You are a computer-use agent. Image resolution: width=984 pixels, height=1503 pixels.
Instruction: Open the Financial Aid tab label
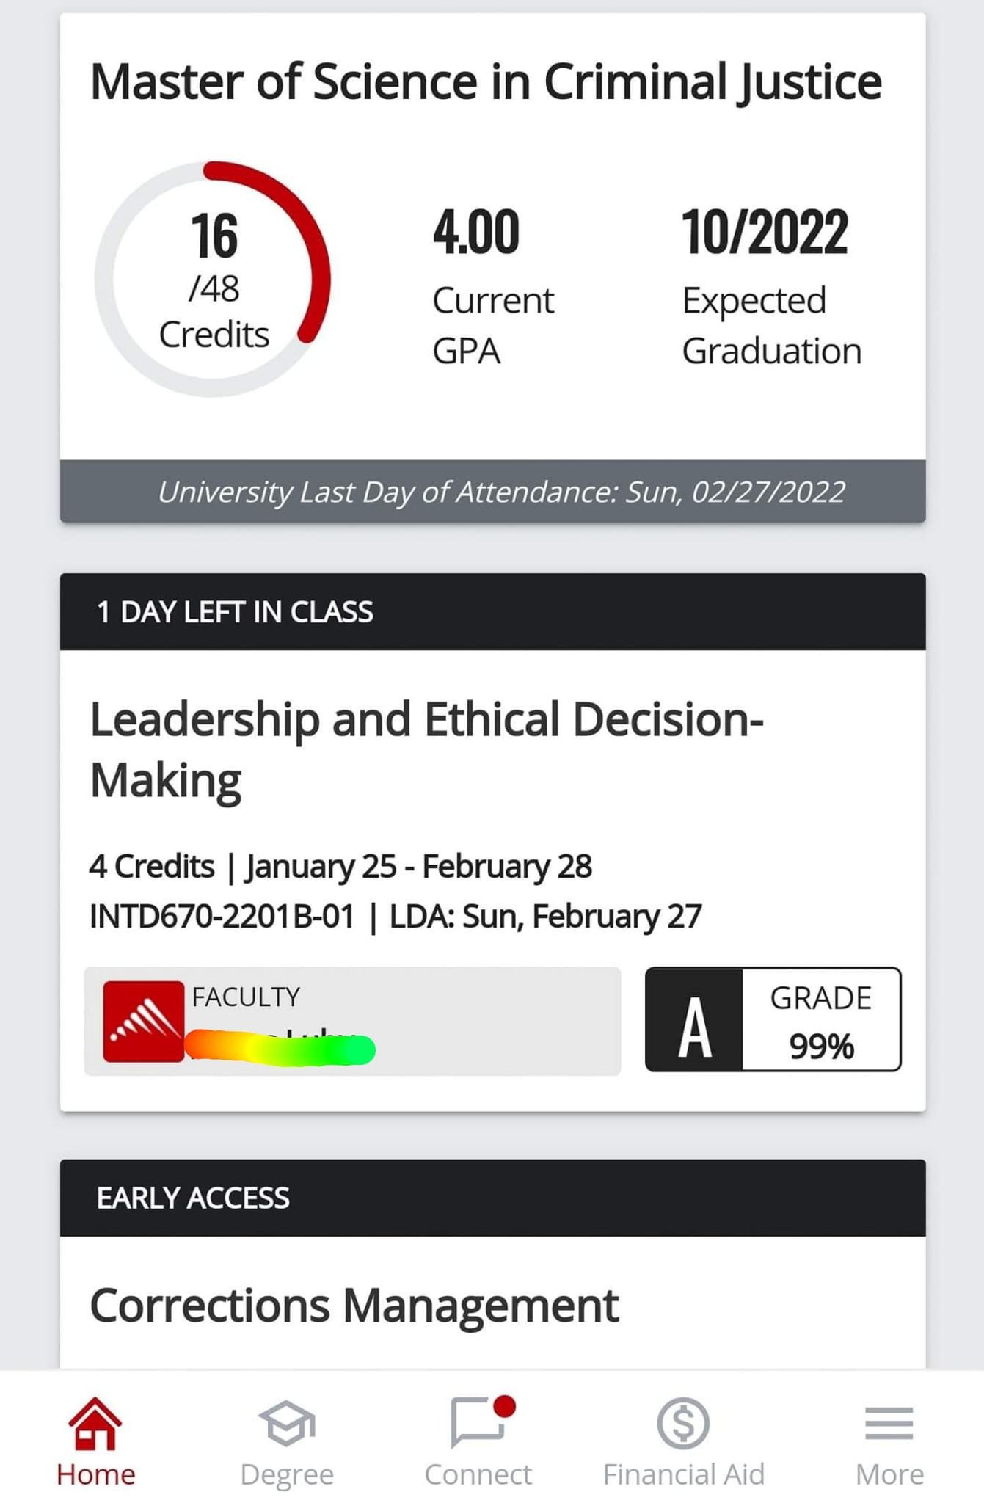[683, 1474]
